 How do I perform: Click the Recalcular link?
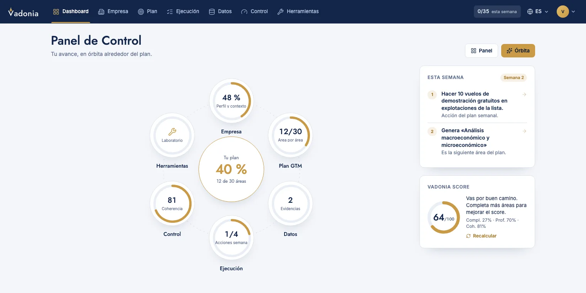click(x=481, y=236)
